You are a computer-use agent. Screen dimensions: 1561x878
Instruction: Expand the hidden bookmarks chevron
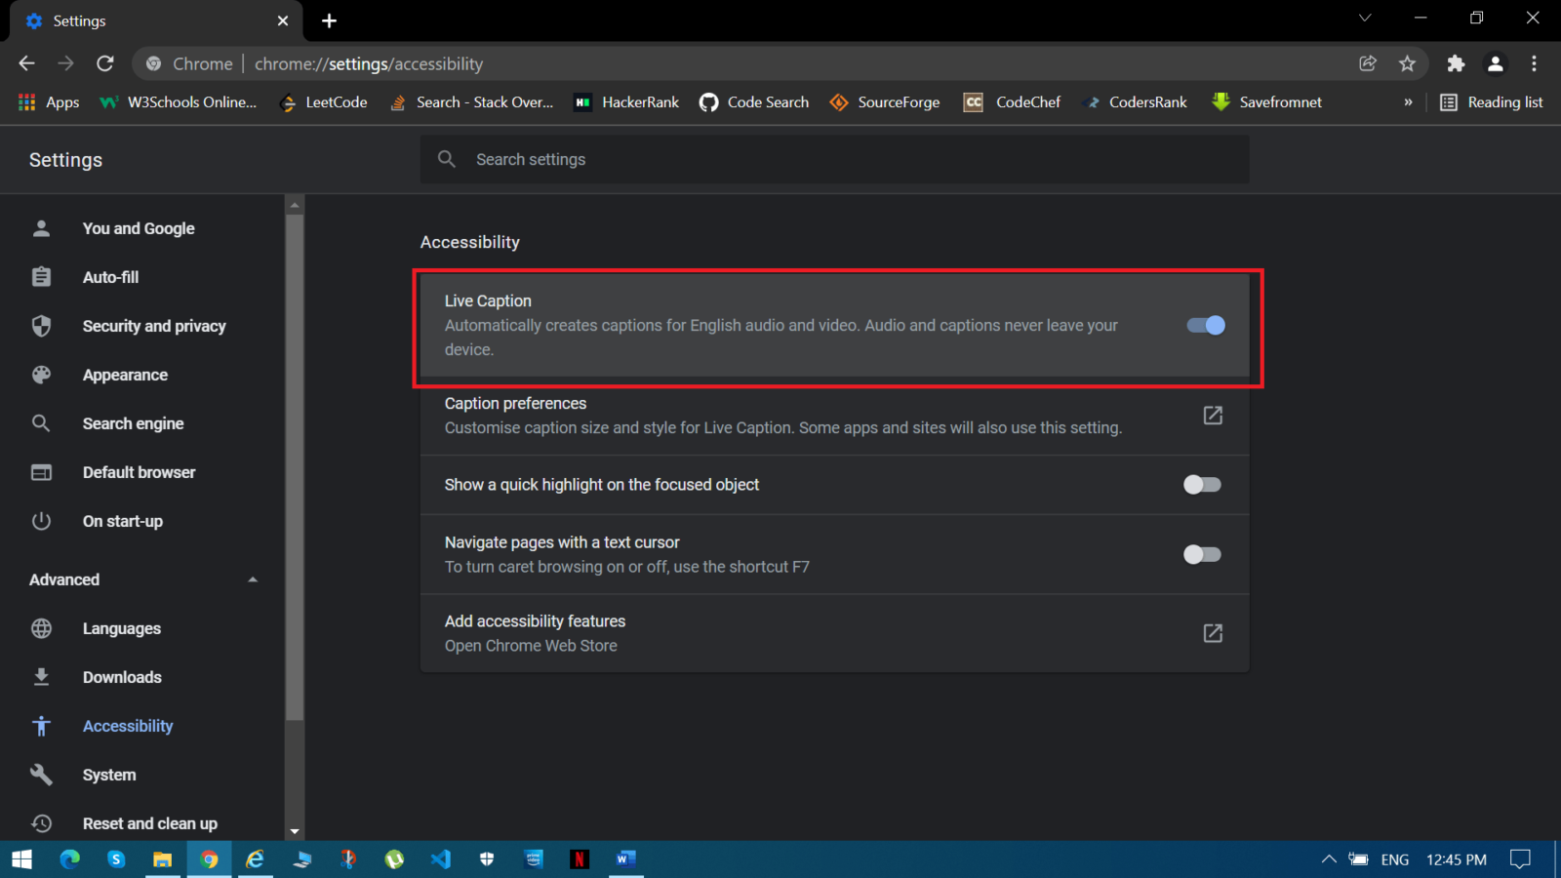(1408, 101)
